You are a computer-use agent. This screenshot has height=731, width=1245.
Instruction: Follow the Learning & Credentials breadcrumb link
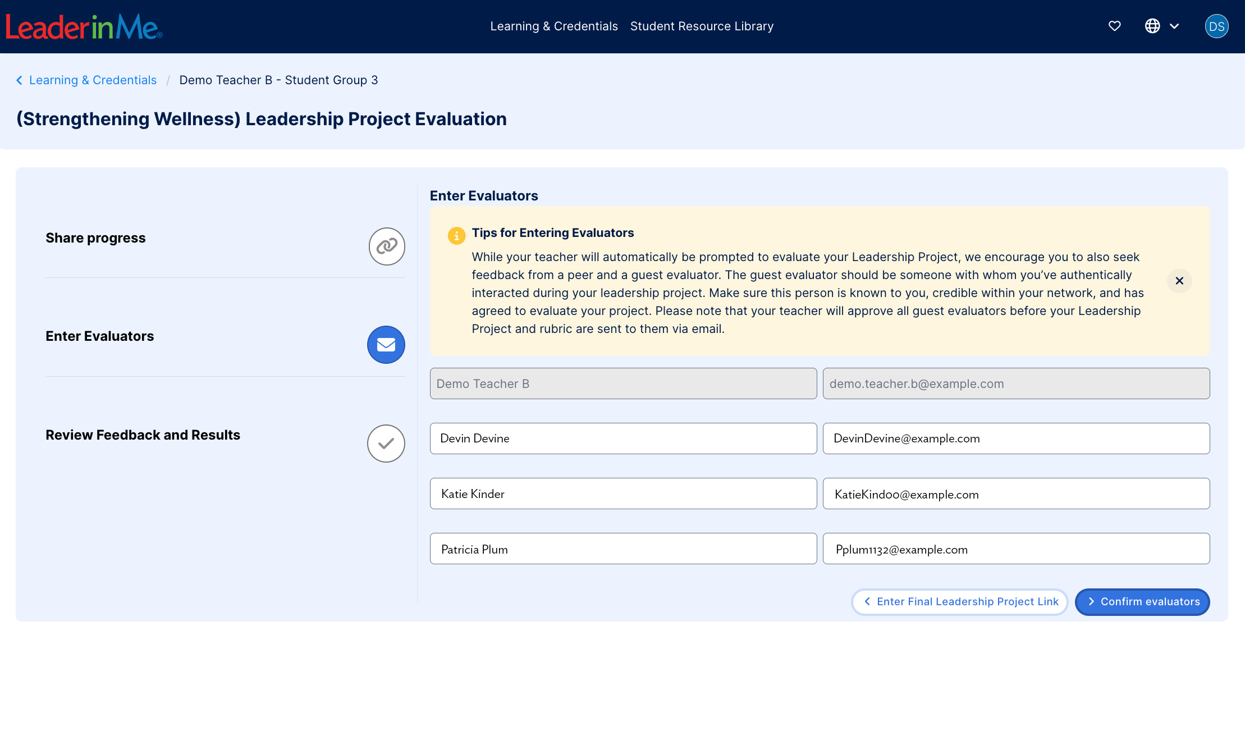(x=93, y=80)
